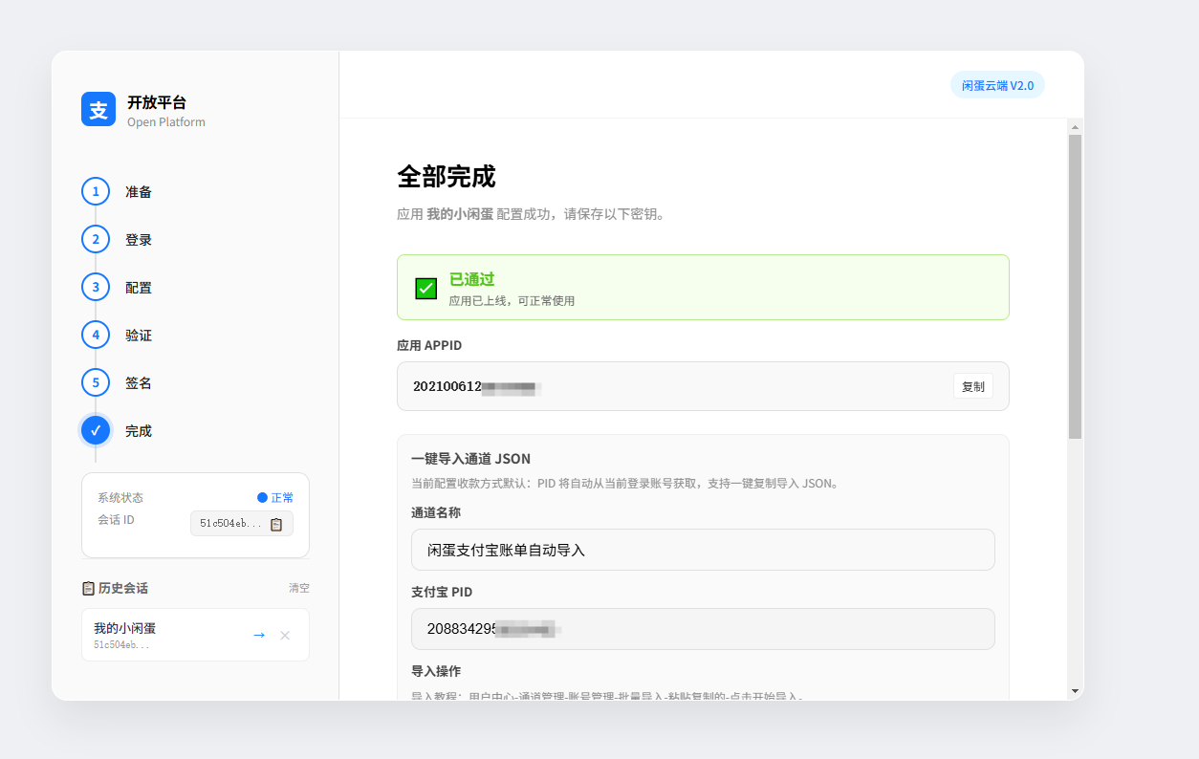The image size is (1199, 759).
Task: Click the 通道名称 label
Action: click(x=436, y=512)
